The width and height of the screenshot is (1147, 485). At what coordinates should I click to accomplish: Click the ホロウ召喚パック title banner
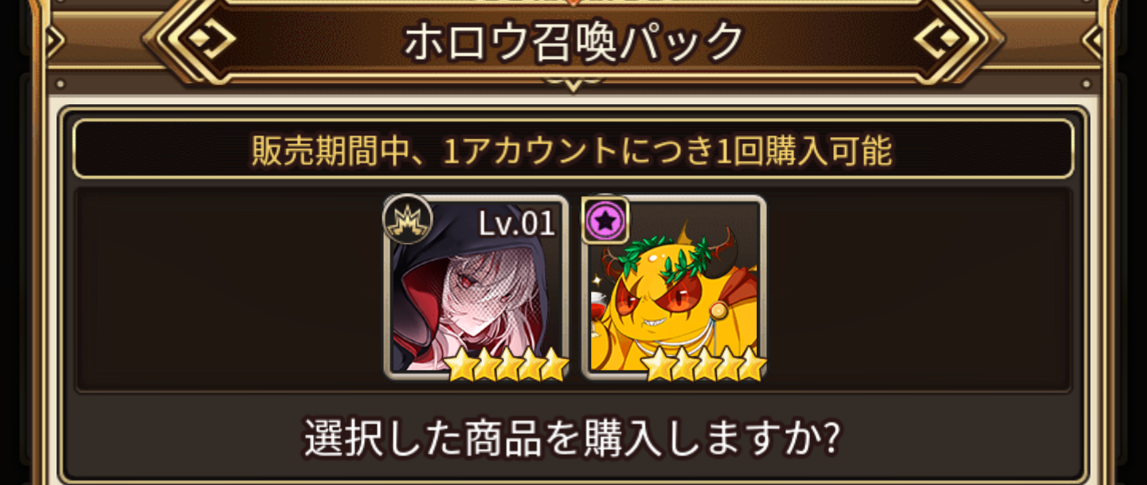pyautogui.click(x=573, y=41)
